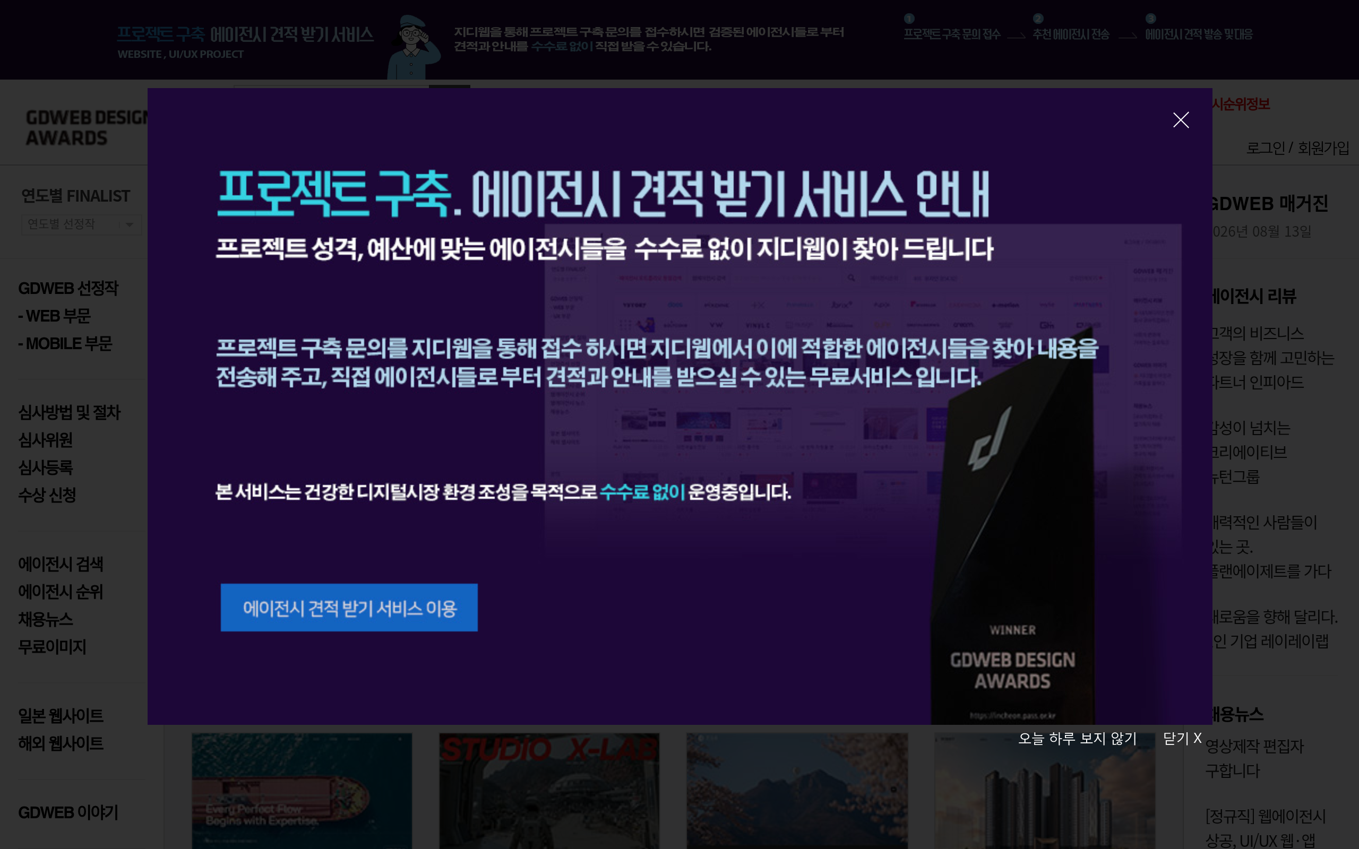This screenshot has height=849, width=1359.
Task: Open the mountain landscape thumbnail
Action: pos(797,791)
